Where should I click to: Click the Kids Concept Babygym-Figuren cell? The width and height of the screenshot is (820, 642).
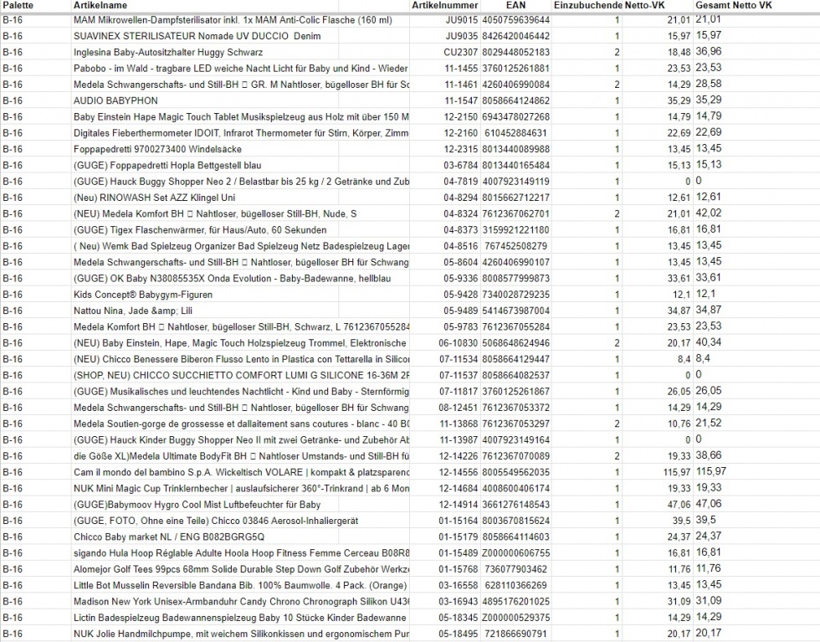point(143,295)
